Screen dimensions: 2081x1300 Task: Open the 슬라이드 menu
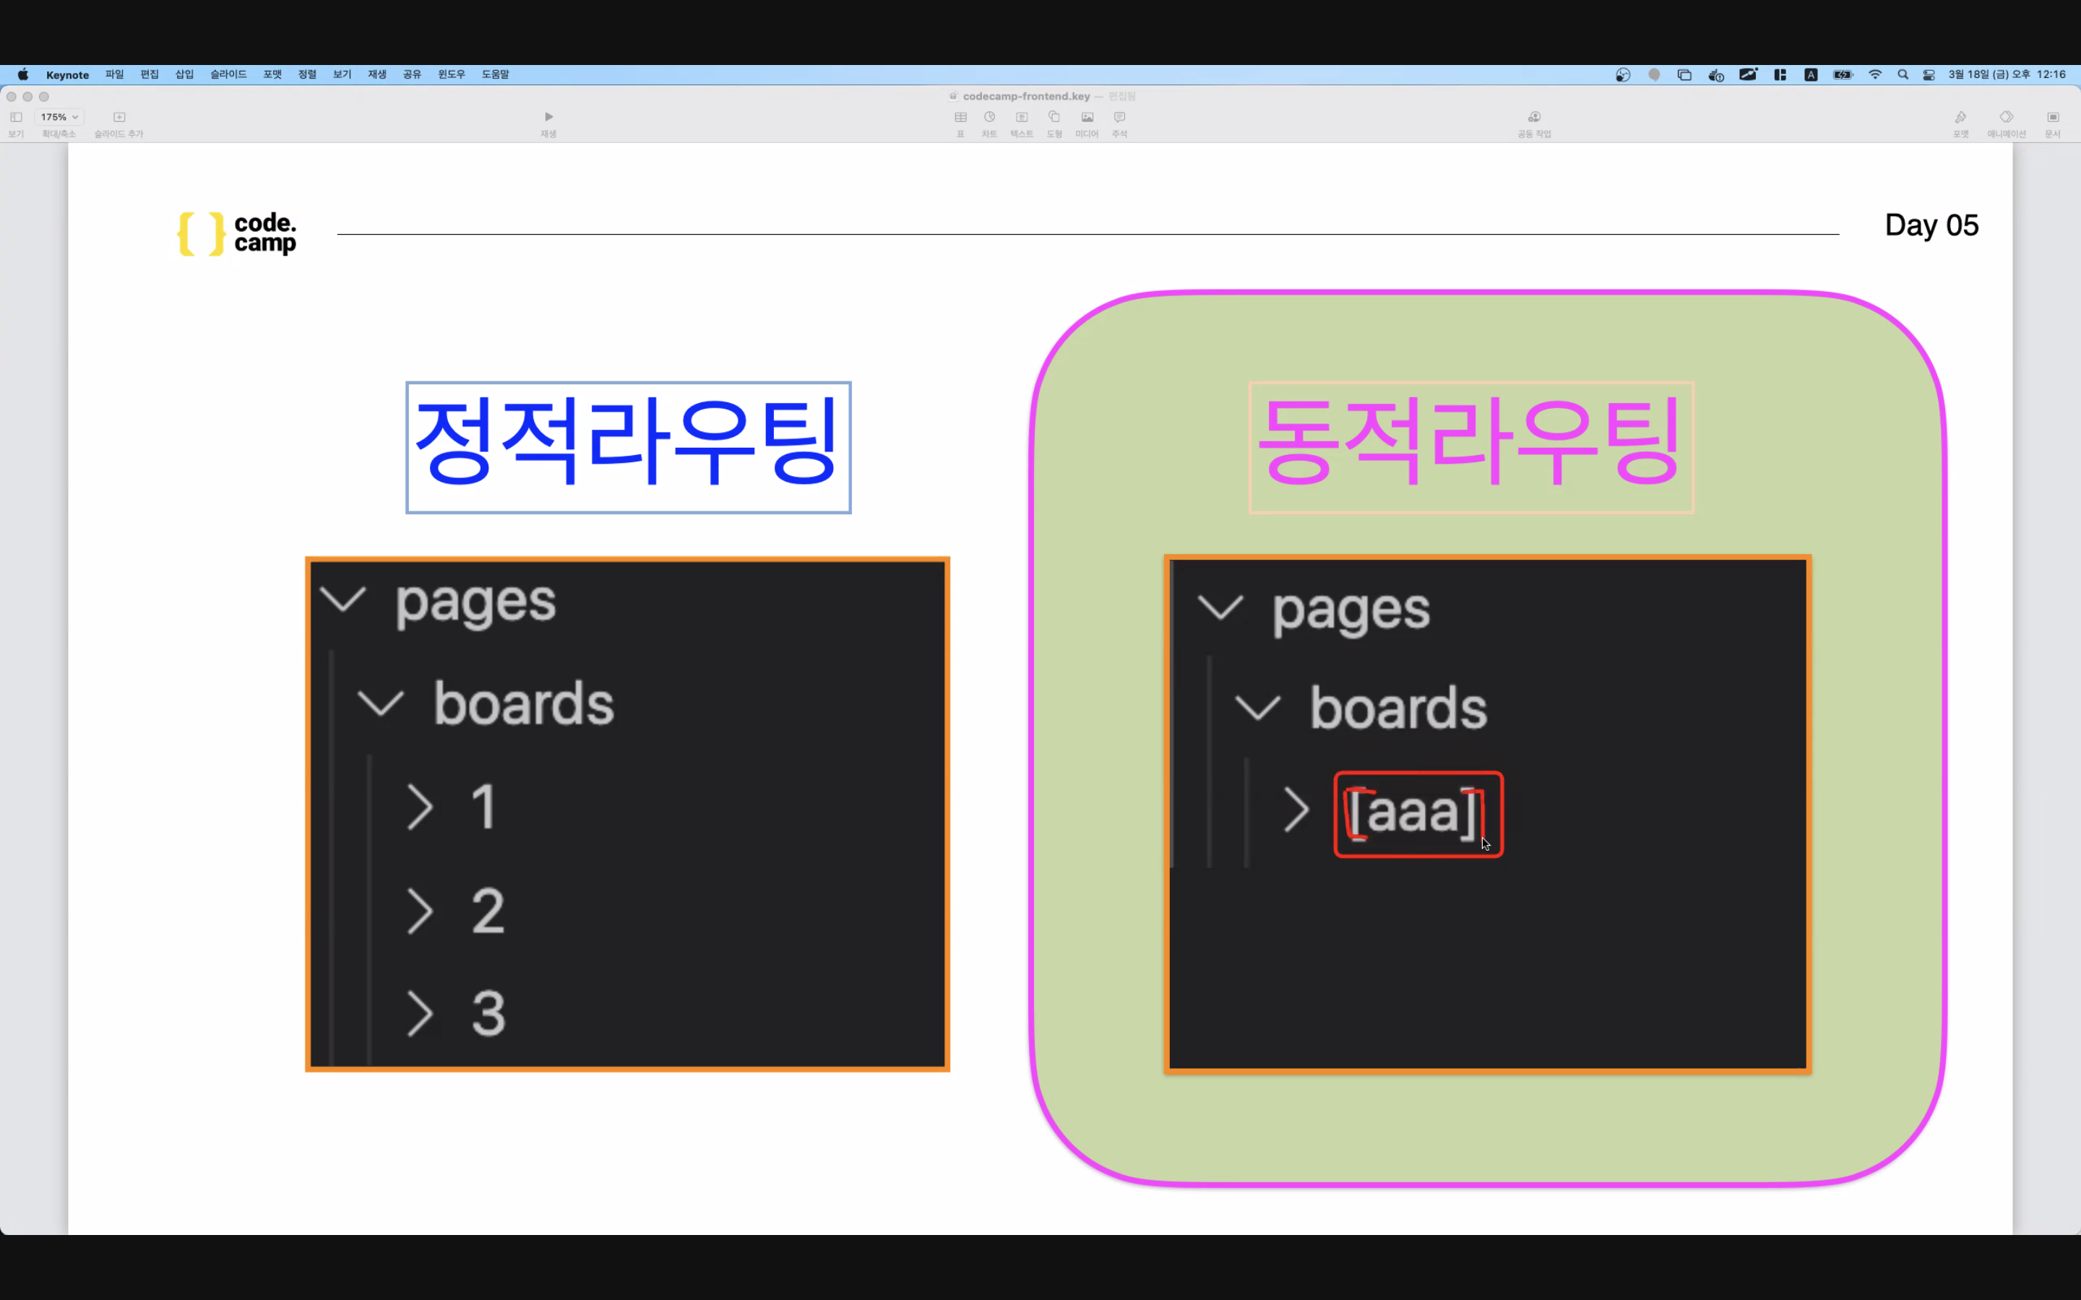point(228,75)
